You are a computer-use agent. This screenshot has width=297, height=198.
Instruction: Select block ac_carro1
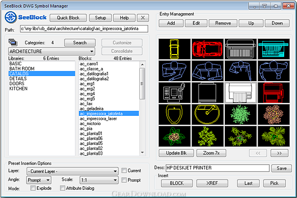coord(109,64)
